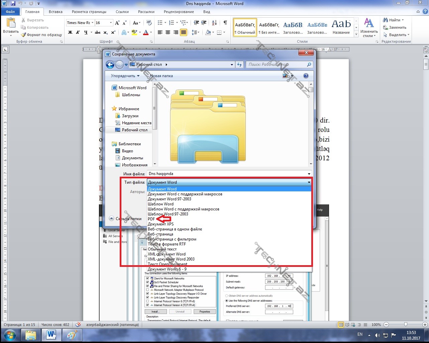Collapse the Тип файла dropdown list
This screenshot has height=343, width=429.
[309, 182]
